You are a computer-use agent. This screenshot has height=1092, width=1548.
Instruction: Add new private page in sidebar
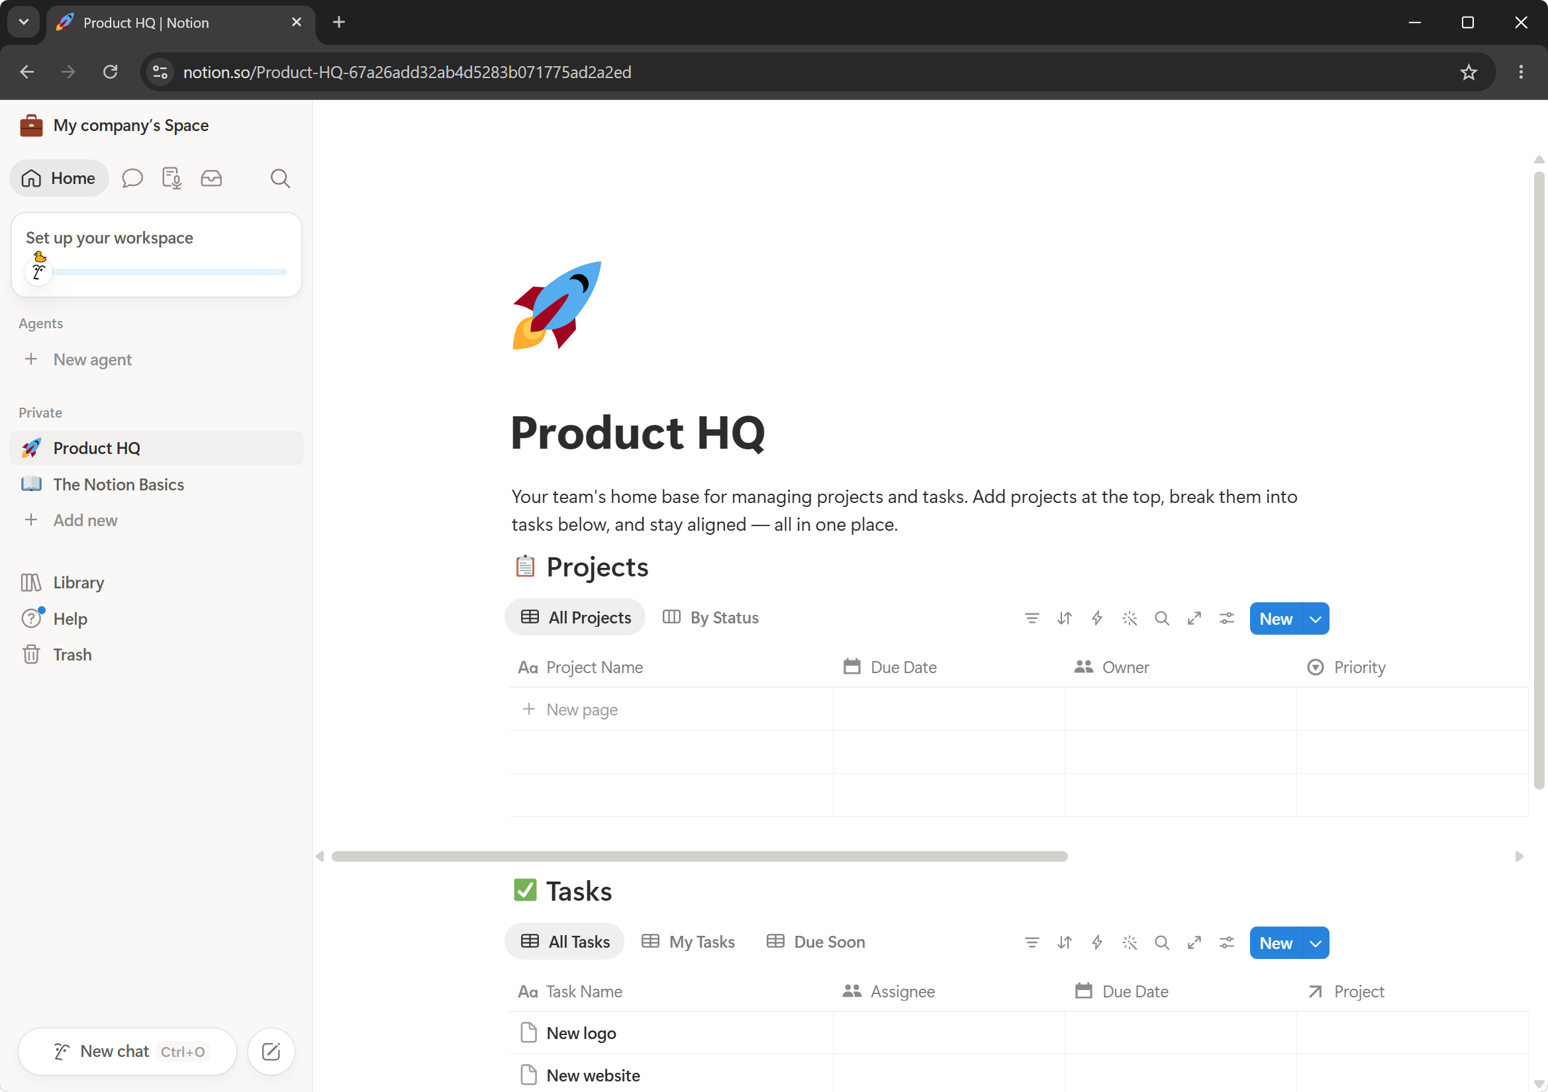156,520
